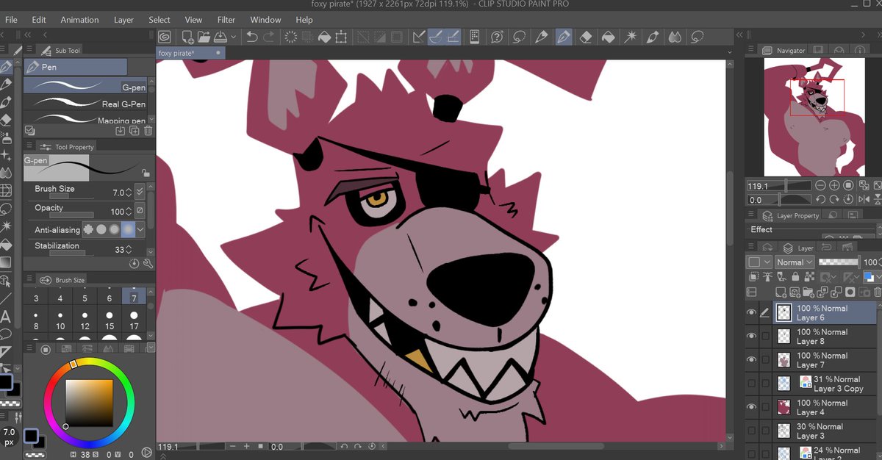Delete sub tool with trash icon
Image resolution: width=882 pixels, height=460 pixels.
(148, 131)
